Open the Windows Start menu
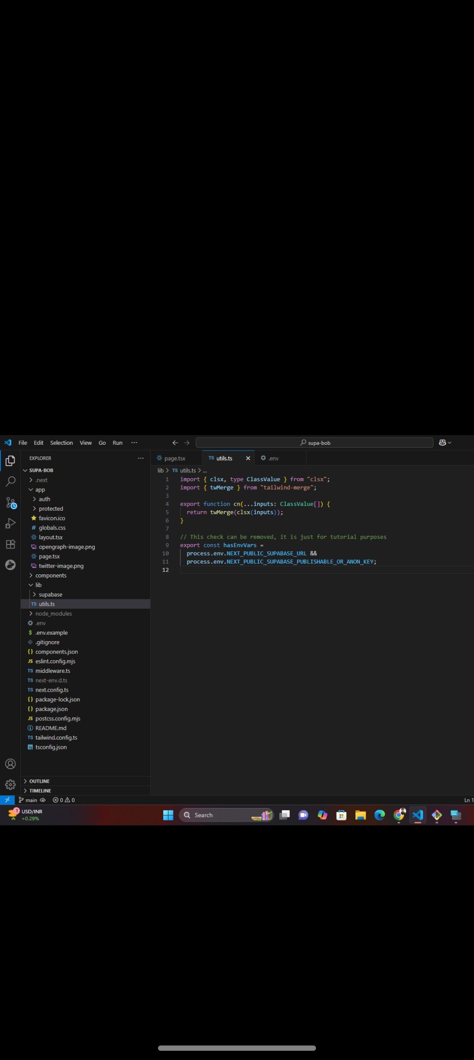 pyautogui.click(x=168, y=815)
